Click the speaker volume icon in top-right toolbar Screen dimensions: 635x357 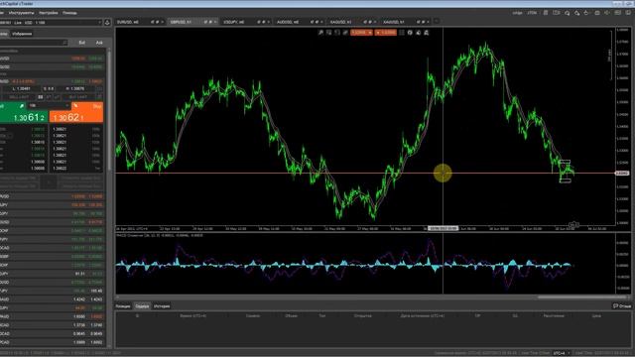click(x=607, y=13)
